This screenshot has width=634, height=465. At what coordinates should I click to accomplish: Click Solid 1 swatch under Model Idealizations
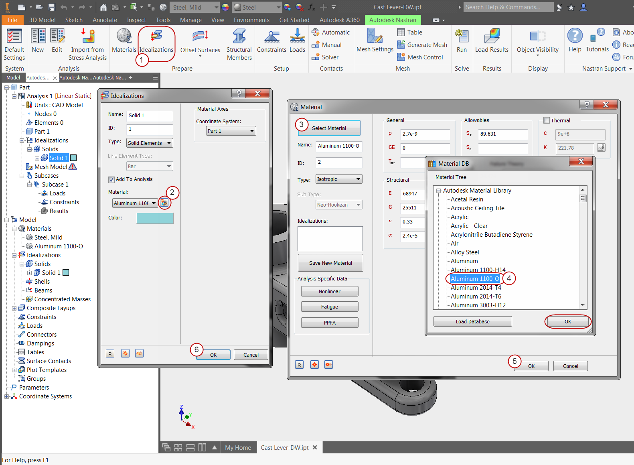[x=66, y=273]
